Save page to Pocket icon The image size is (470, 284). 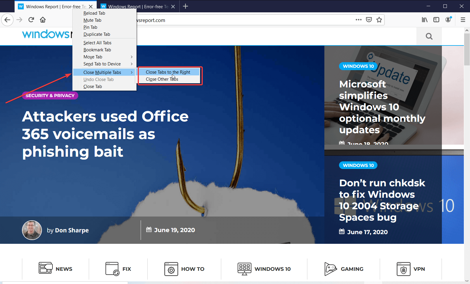369,20
